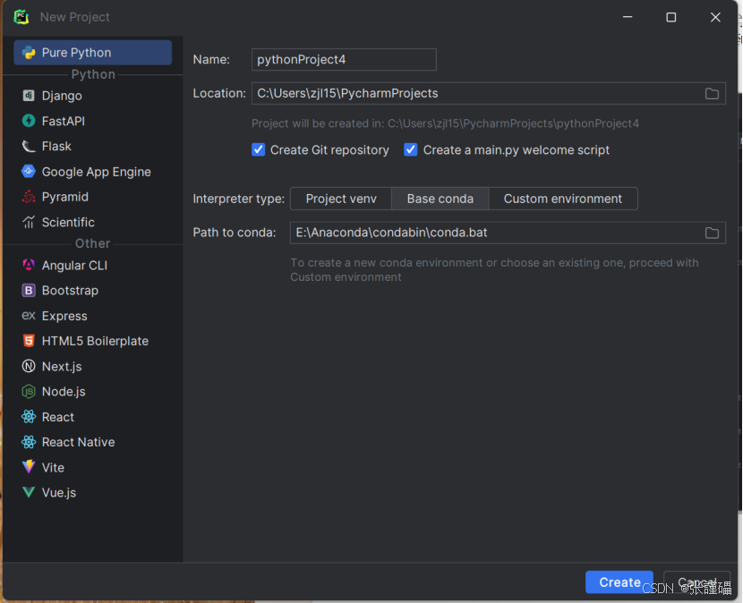Screen dimensions: 743x603
Task: Select the Pure Python project type
Action: (92, 52)
